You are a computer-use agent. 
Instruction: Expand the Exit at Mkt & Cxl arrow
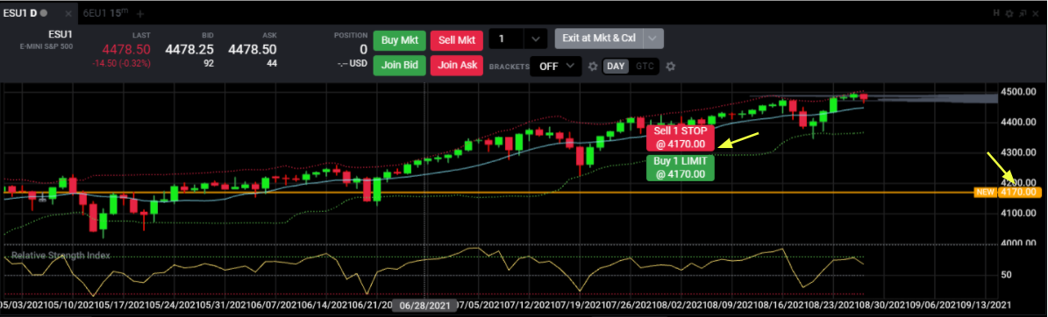coord(653,39)
